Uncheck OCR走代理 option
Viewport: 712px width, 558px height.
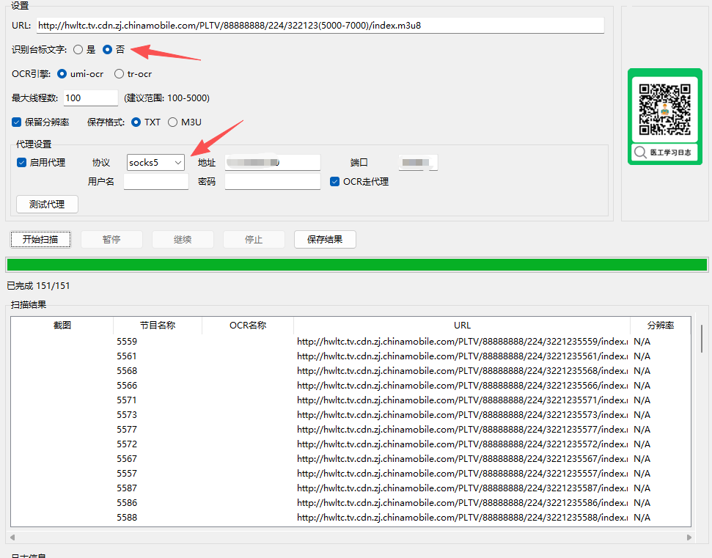click(334, 182)
